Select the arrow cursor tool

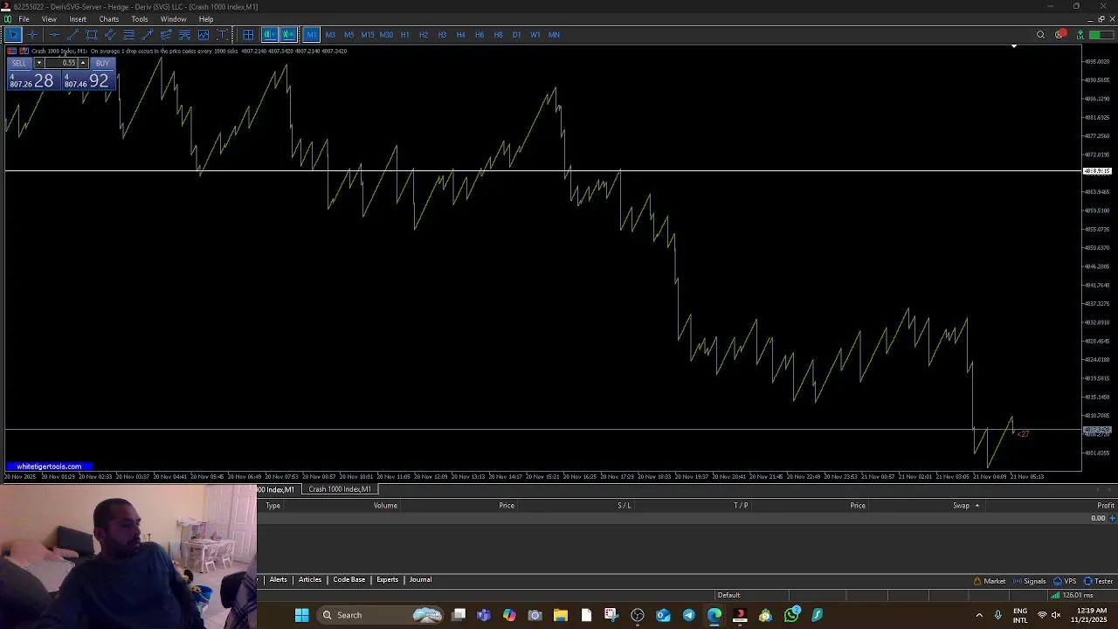(x=13, y=35)
